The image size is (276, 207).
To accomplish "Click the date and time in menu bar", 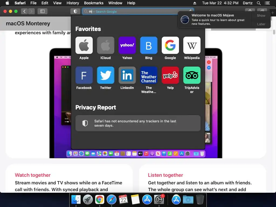I will pyautogui.click(x=220, y=3).
